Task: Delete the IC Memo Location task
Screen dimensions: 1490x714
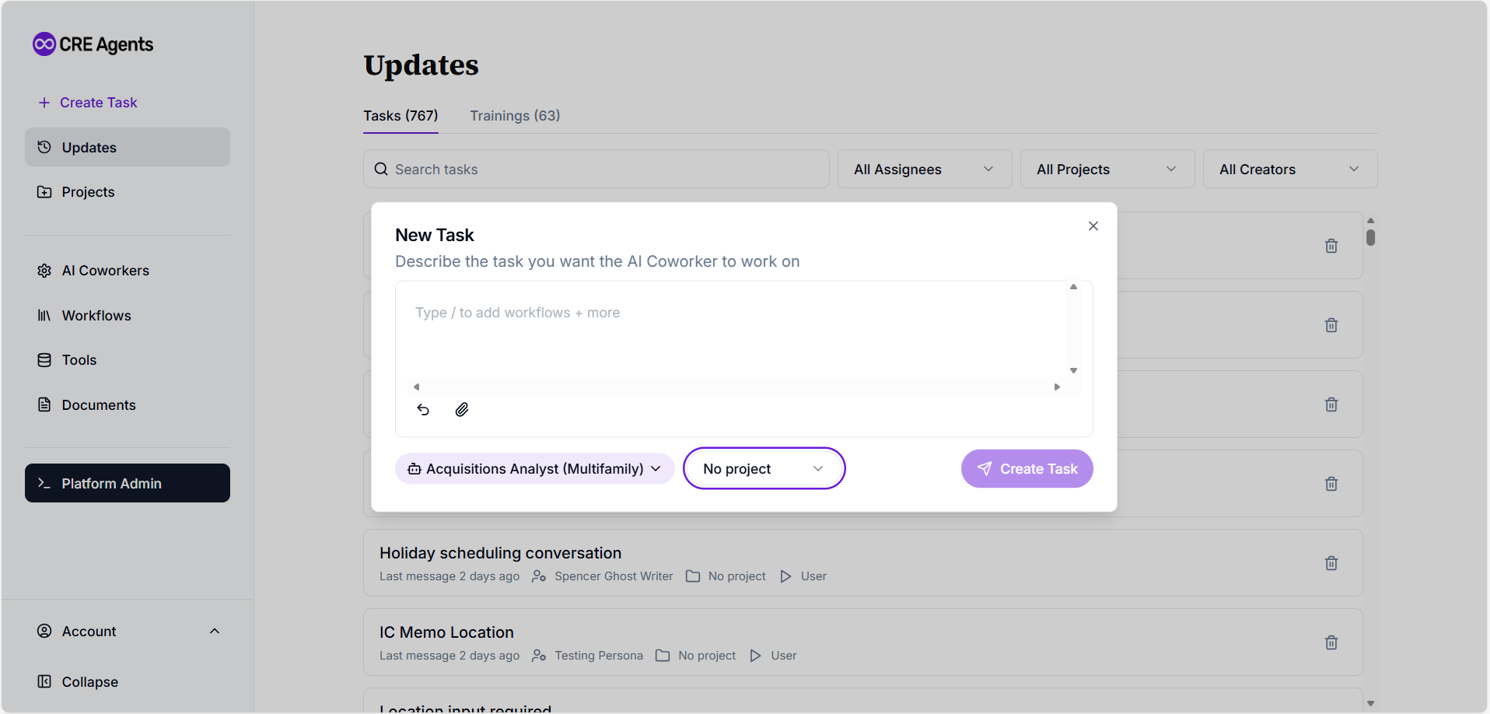Action: pyautogui.click(x=1331, y=642)
